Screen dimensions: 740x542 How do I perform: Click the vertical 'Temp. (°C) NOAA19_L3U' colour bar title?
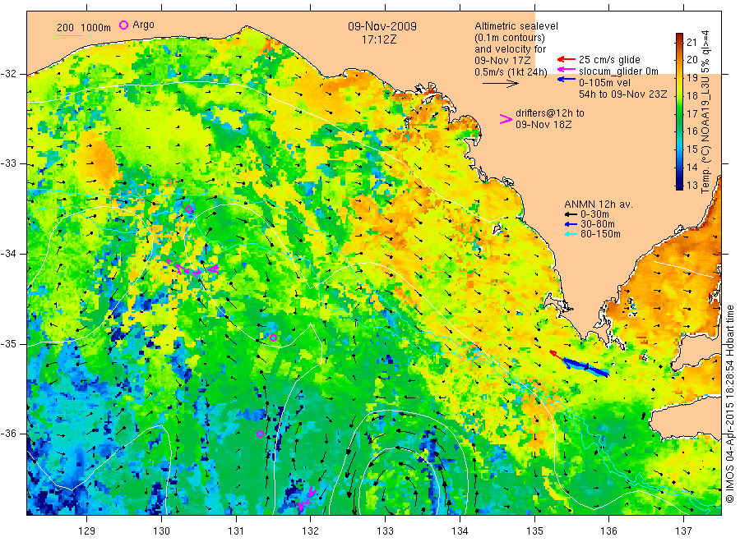[x=705, y=112]
